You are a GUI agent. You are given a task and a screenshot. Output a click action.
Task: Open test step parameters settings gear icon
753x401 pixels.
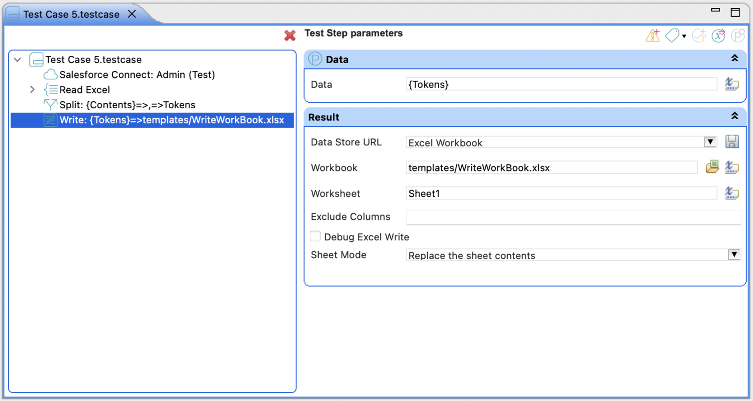(x=737, y=35)
